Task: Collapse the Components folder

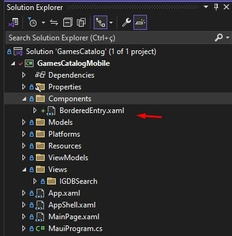Action: (24, 99)
